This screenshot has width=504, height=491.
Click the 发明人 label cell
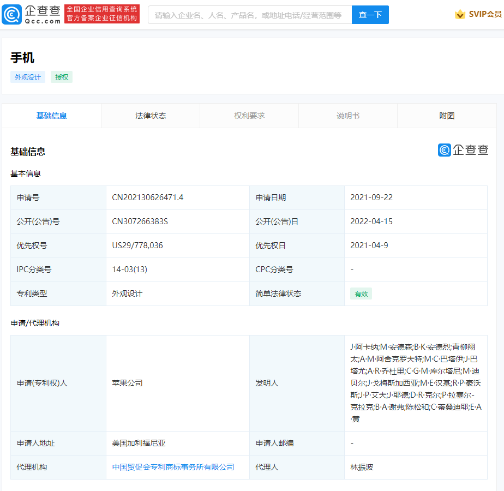(x=297, y=383)
